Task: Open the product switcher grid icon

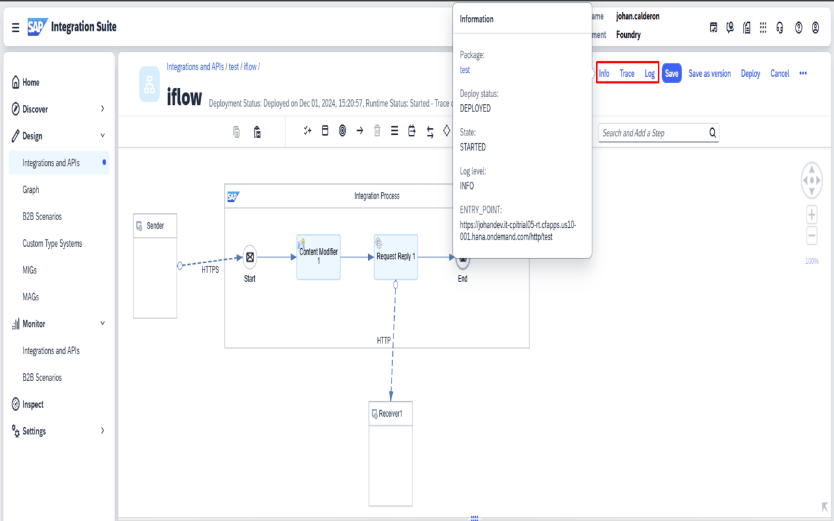Action: point(763,27)
